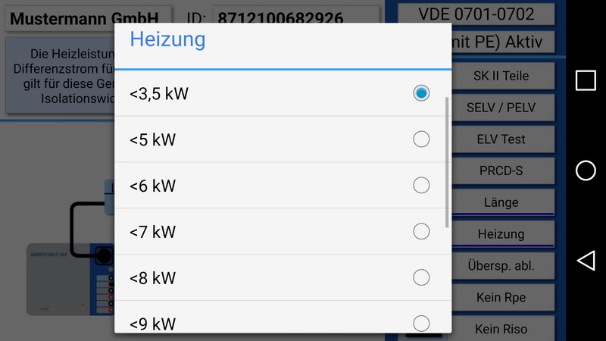The width and height of the screenshot is (606, 341).
Task: Pick the <9 kW radio option
Action: 283,317
